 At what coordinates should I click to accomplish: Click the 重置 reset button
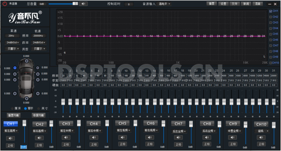coord(212,4)
